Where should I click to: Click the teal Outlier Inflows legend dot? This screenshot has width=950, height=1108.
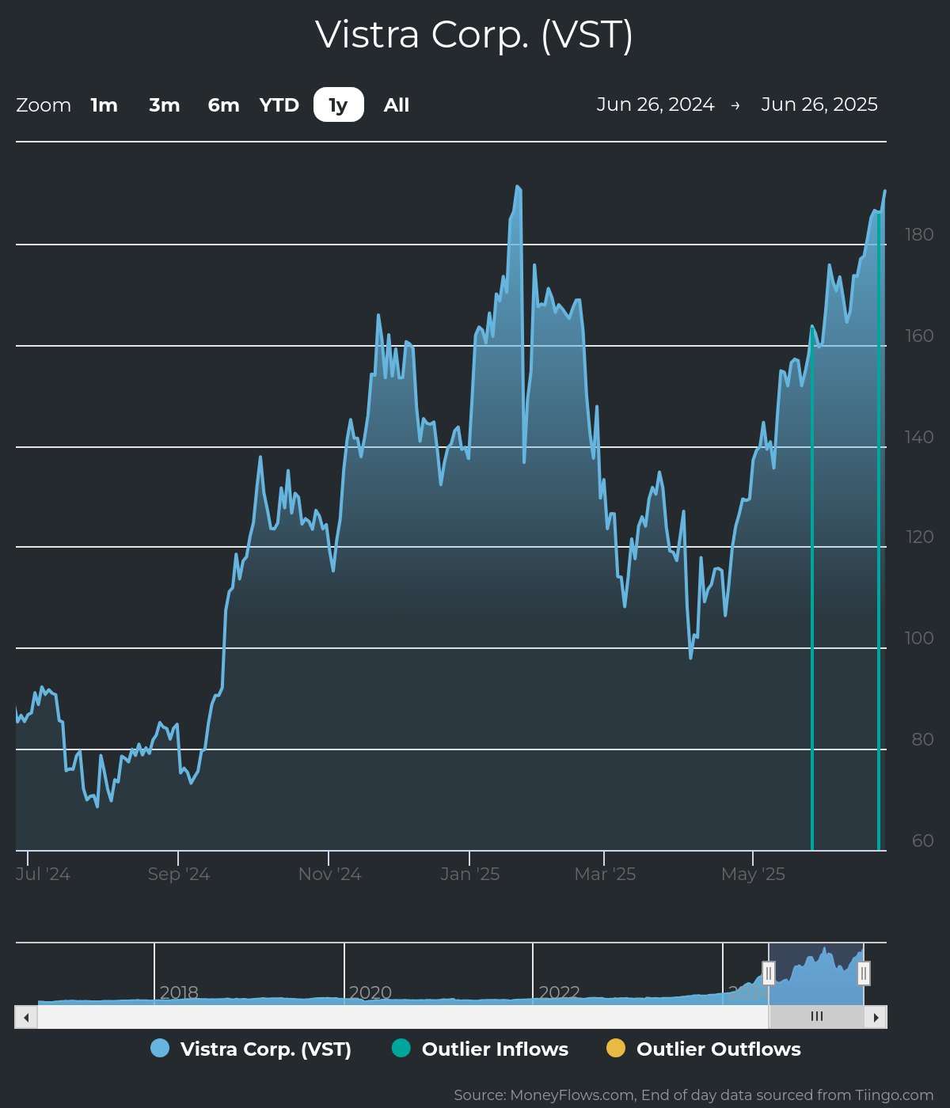[x=401, y=1048]
